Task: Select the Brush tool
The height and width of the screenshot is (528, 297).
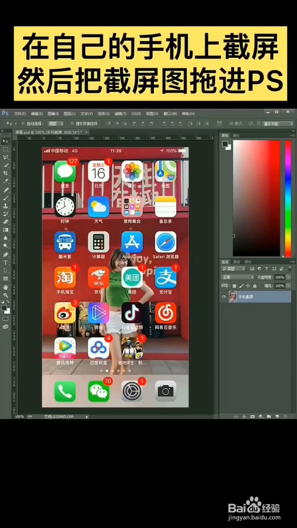Action: (x=6, y=198)
